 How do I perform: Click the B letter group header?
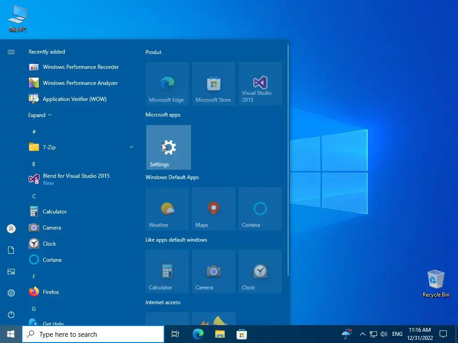[x=34, y=164]
